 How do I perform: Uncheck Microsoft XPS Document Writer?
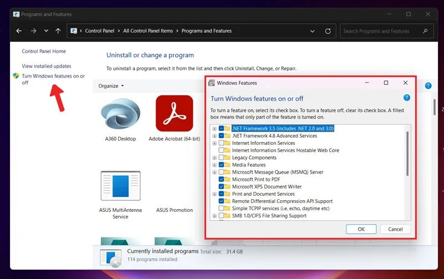(x=221, y=186)
